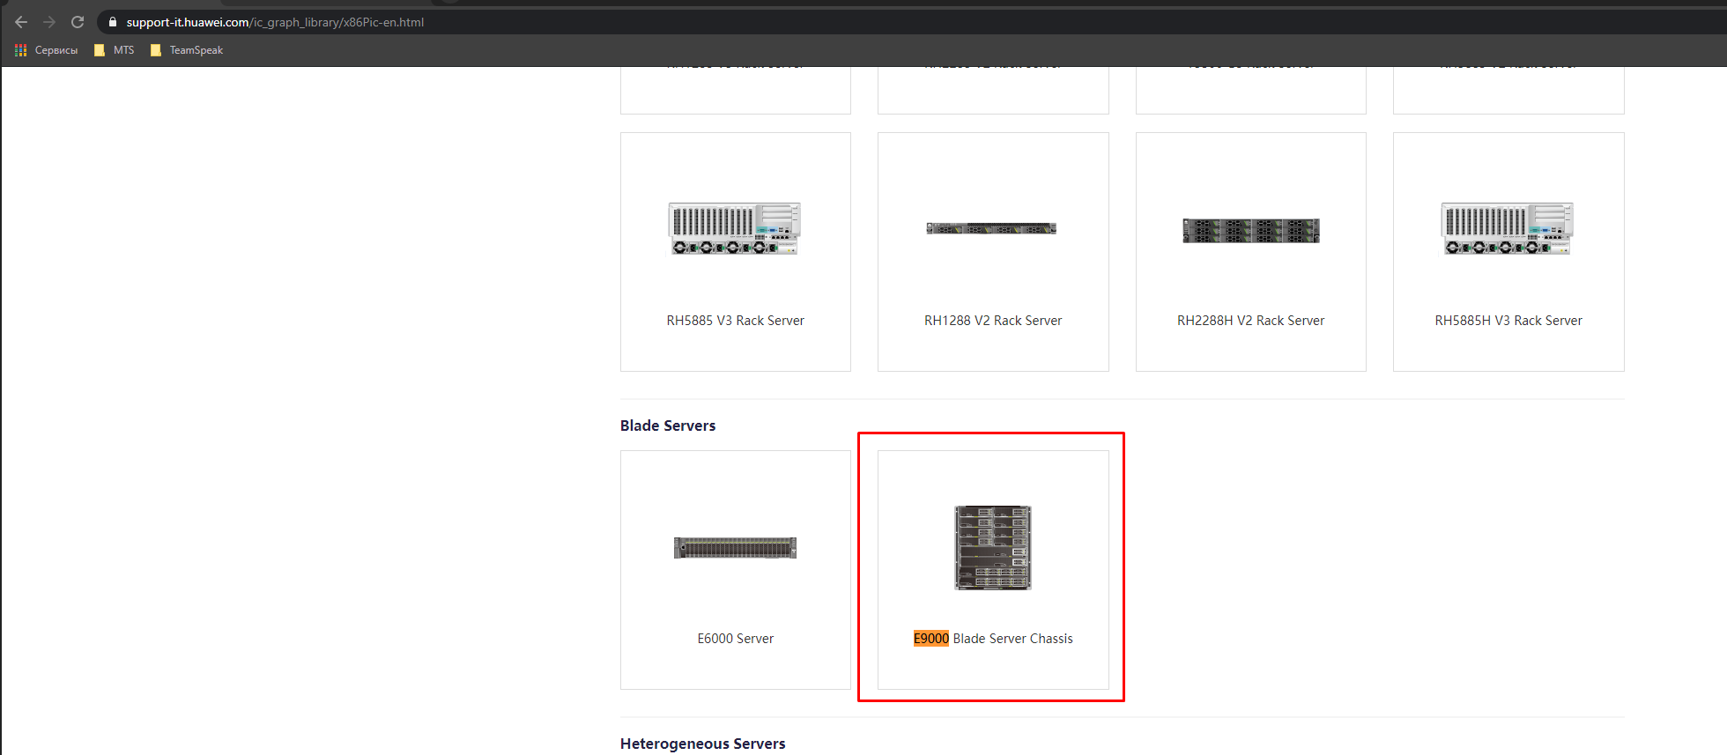Open the MTS bookmark folder
1727x755 pixels.
pos(115,50)
